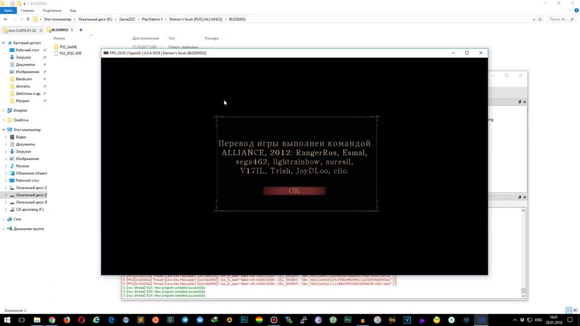Viewport: 580px width, 326px height.
Task: Open Telegram from the taskbar
Action: 185,320
